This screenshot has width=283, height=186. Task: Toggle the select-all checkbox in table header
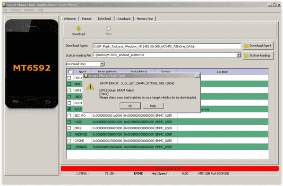70,72
